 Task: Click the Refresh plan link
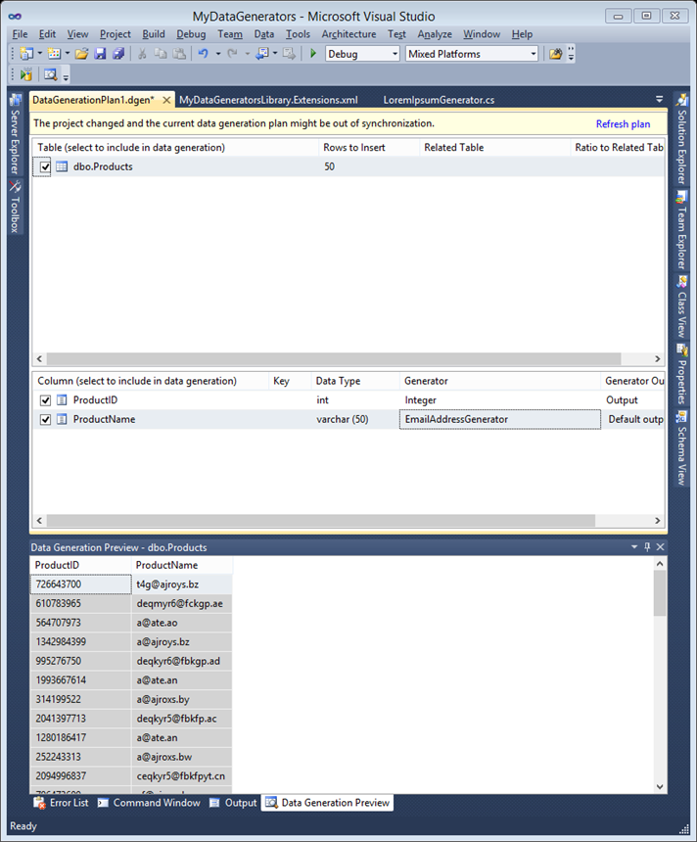[x=623, y=124]
